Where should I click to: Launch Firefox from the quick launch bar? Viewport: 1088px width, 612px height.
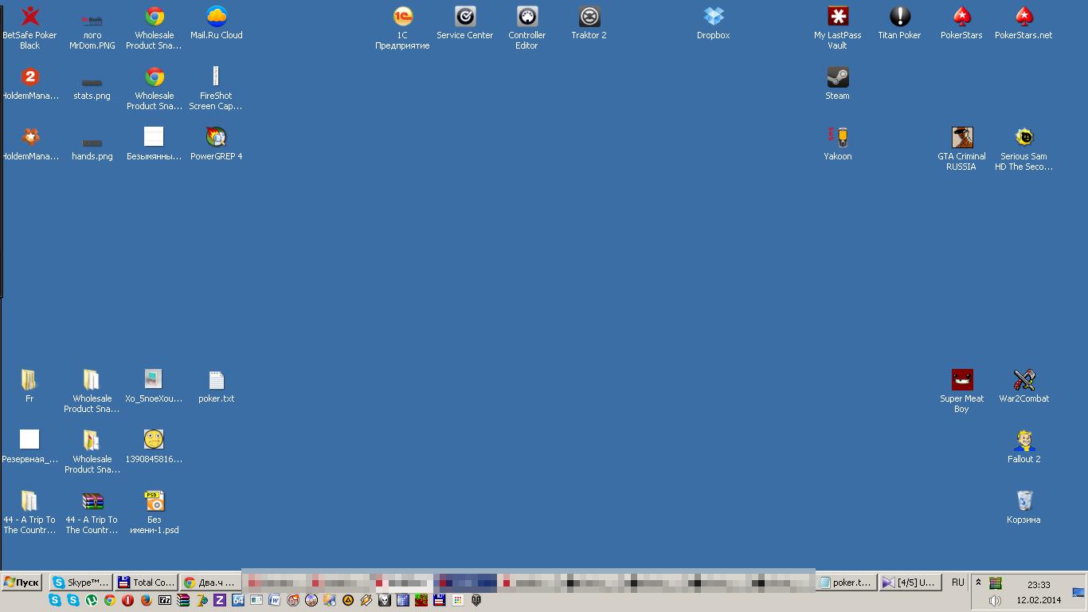[x=147, y=600]
